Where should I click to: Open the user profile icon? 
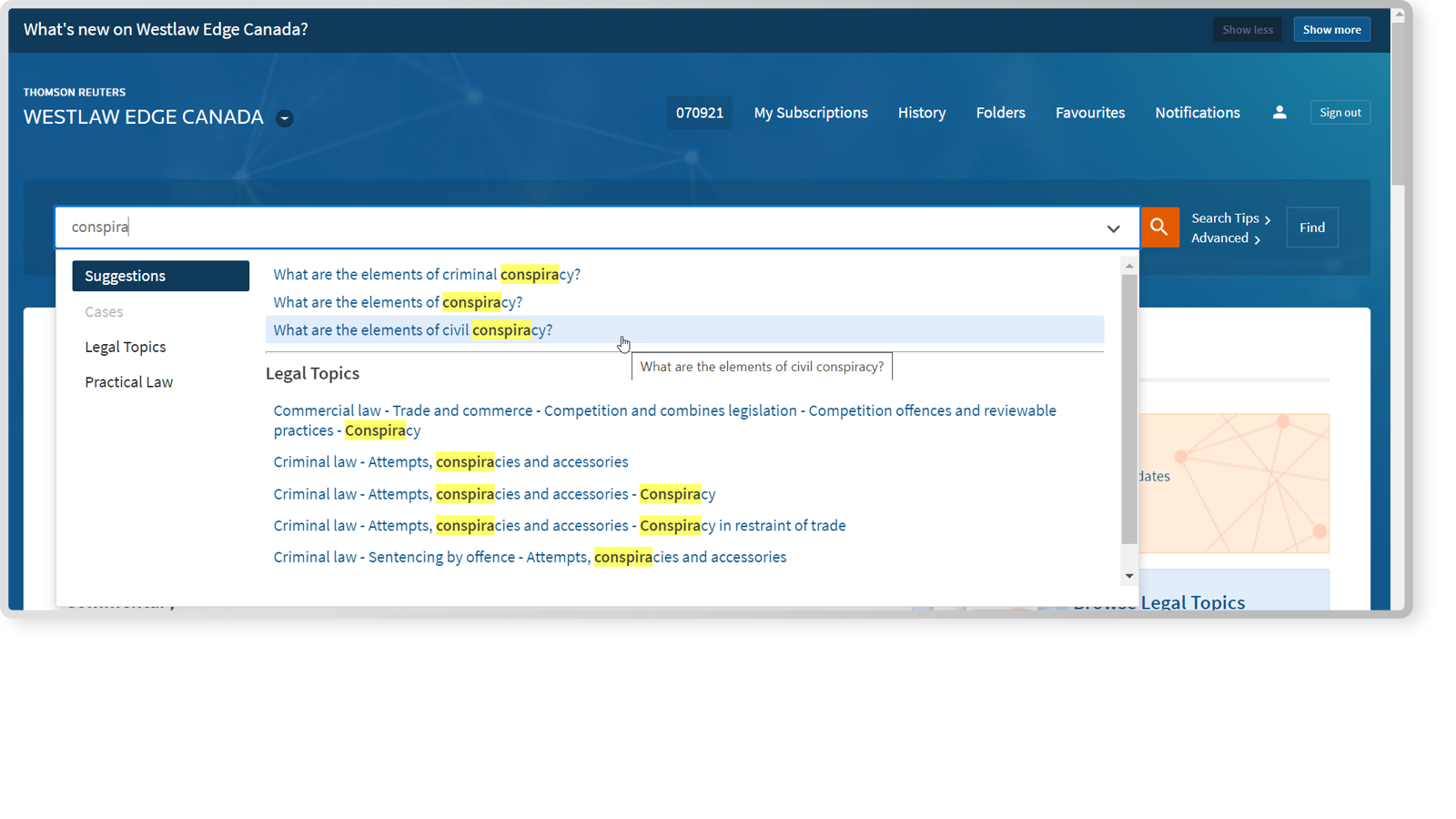(1279, 112)
